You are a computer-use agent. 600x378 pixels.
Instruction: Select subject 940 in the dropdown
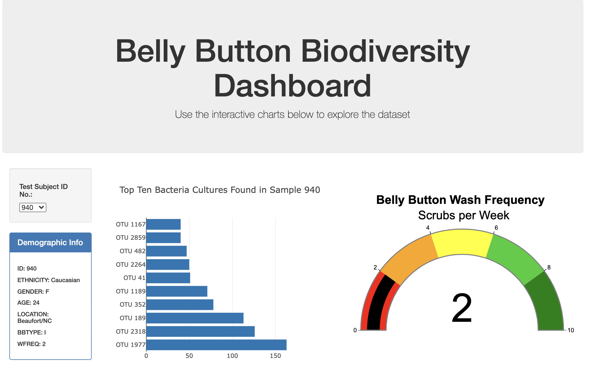point(33,207)
